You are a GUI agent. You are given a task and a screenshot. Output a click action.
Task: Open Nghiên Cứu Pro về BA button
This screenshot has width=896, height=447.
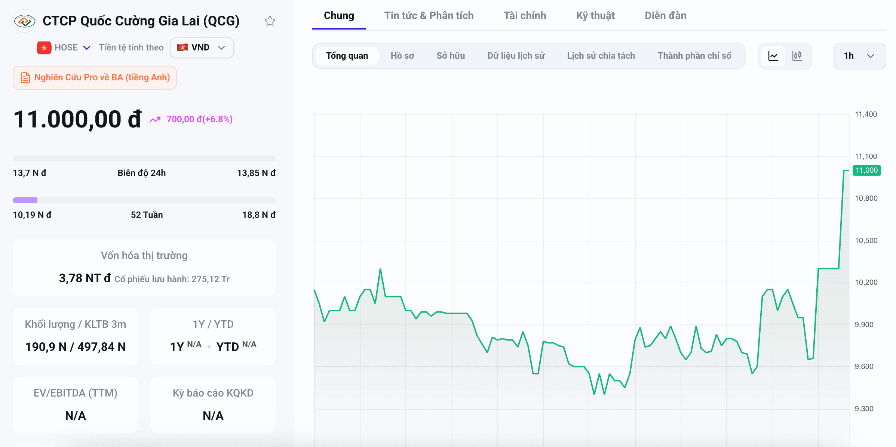(x=95, y=78)
